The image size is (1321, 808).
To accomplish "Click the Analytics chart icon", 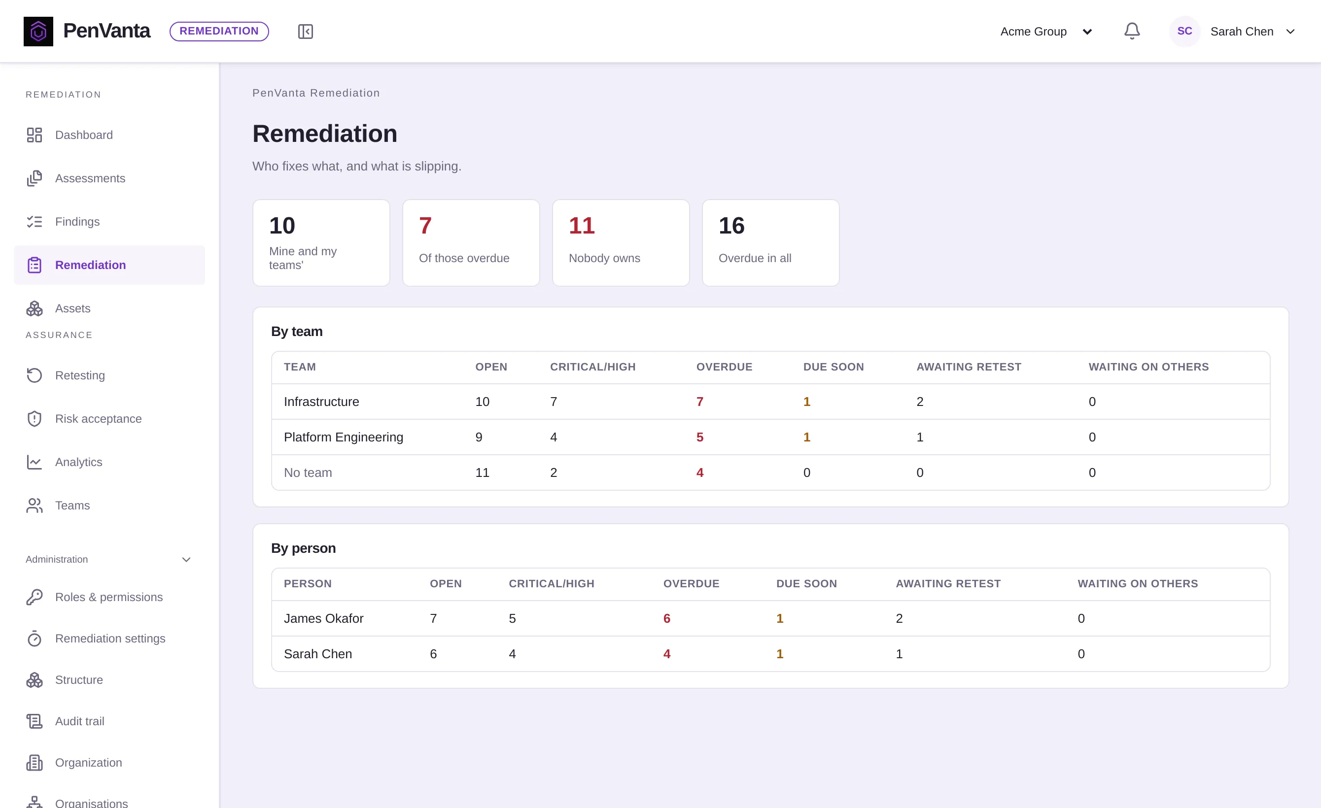I will pyautogui.click(x=35, y=463).
